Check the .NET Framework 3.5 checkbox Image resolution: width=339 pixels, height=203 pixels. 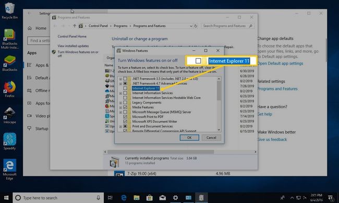(125, 79)
